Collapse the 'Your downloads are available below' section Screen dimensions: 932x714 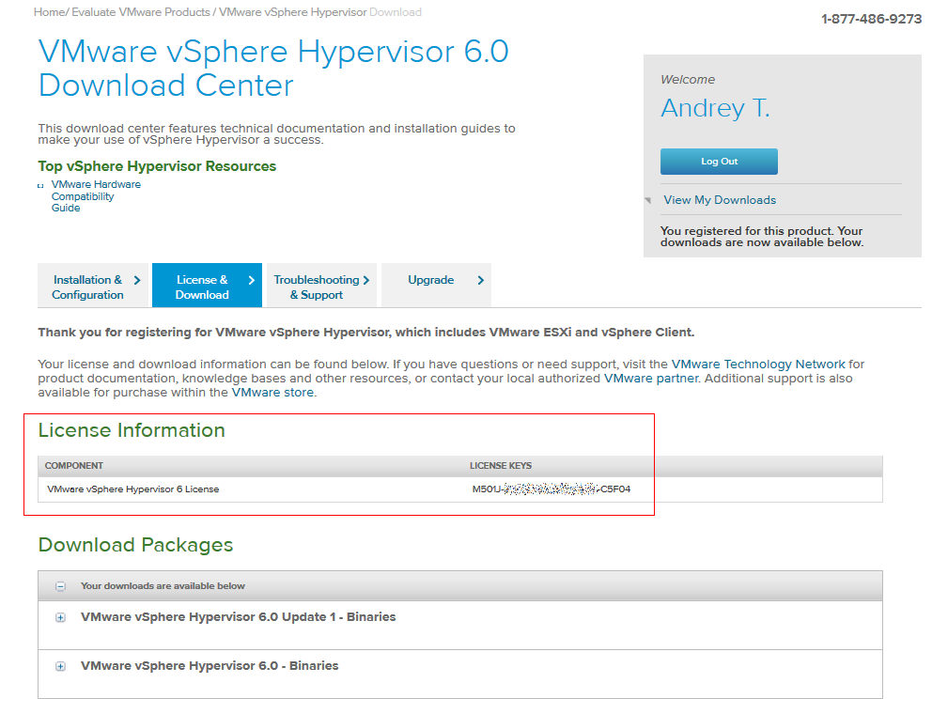point(60,586)
